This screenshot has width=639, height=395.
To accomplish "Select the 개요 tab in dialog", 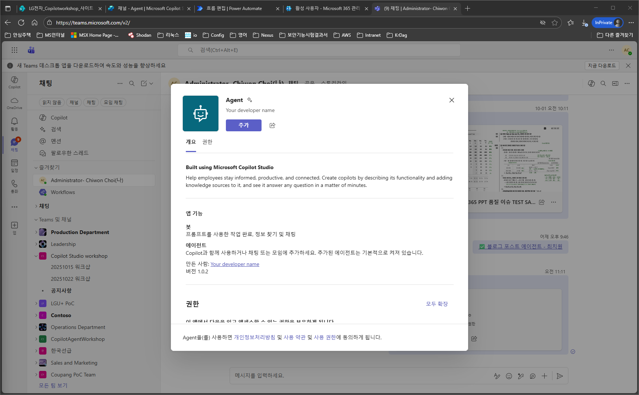I will click(191, 142).
